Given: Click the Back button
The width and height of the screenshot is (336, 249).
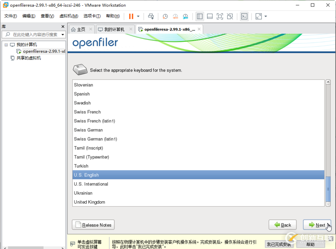Looking at the screenshot, I should 282,225.
